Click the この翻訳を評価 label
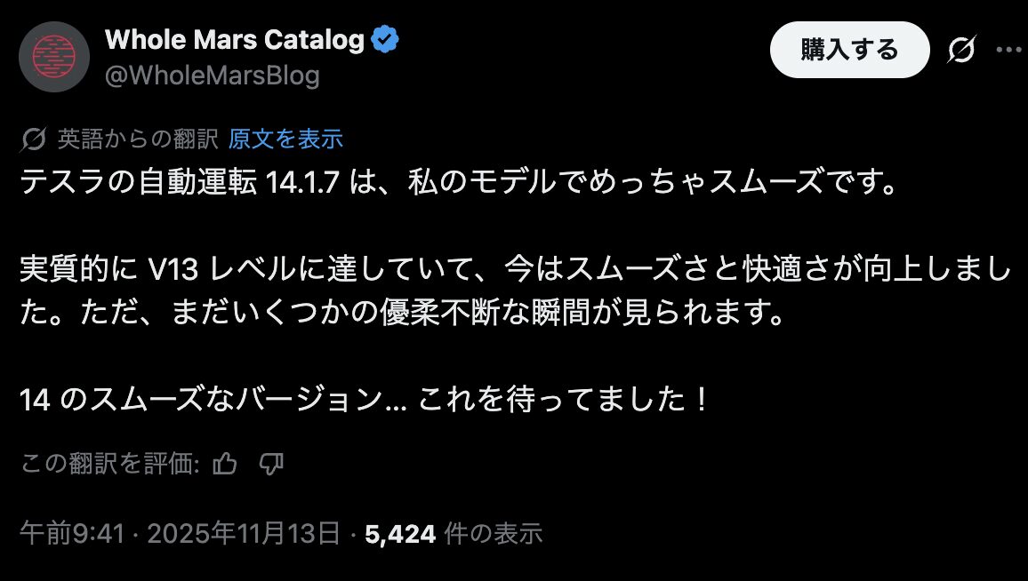Screen dimensions: 1028x581 [x=109, y=464]
